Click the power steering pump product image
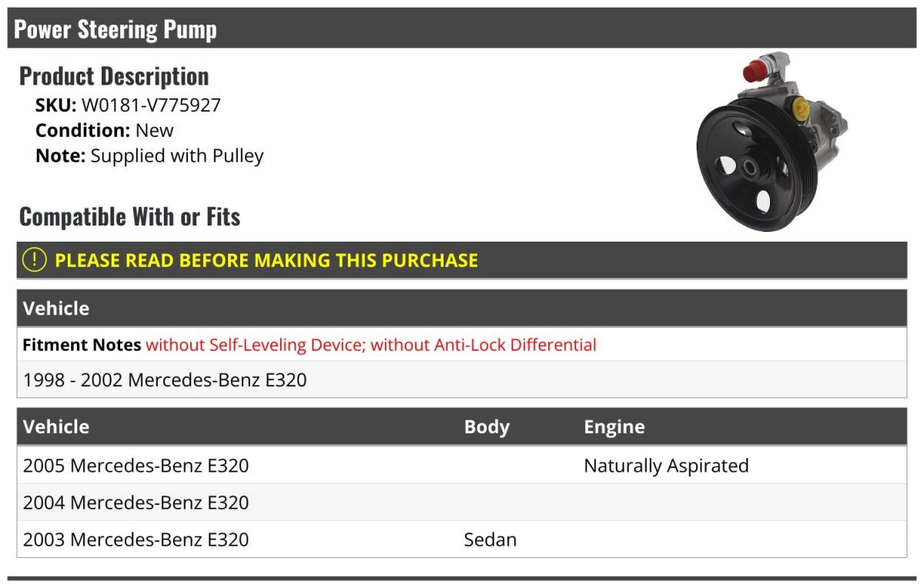This screenshot has width=924, height=588. tap(772, 143)
